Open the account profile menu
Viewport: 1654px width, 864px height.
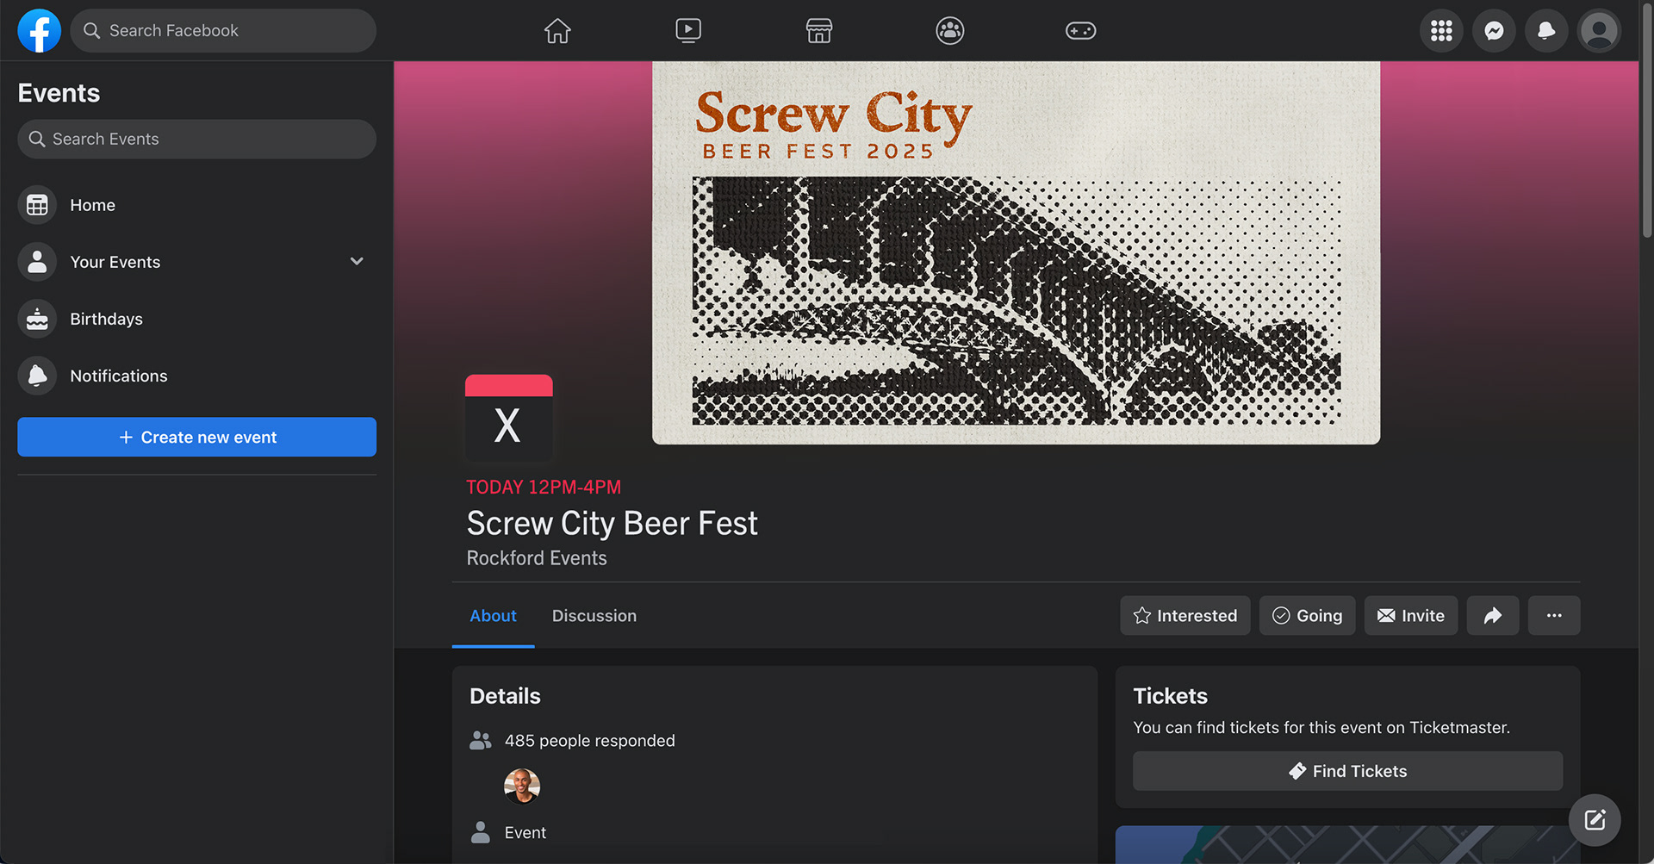(1599, 31)
